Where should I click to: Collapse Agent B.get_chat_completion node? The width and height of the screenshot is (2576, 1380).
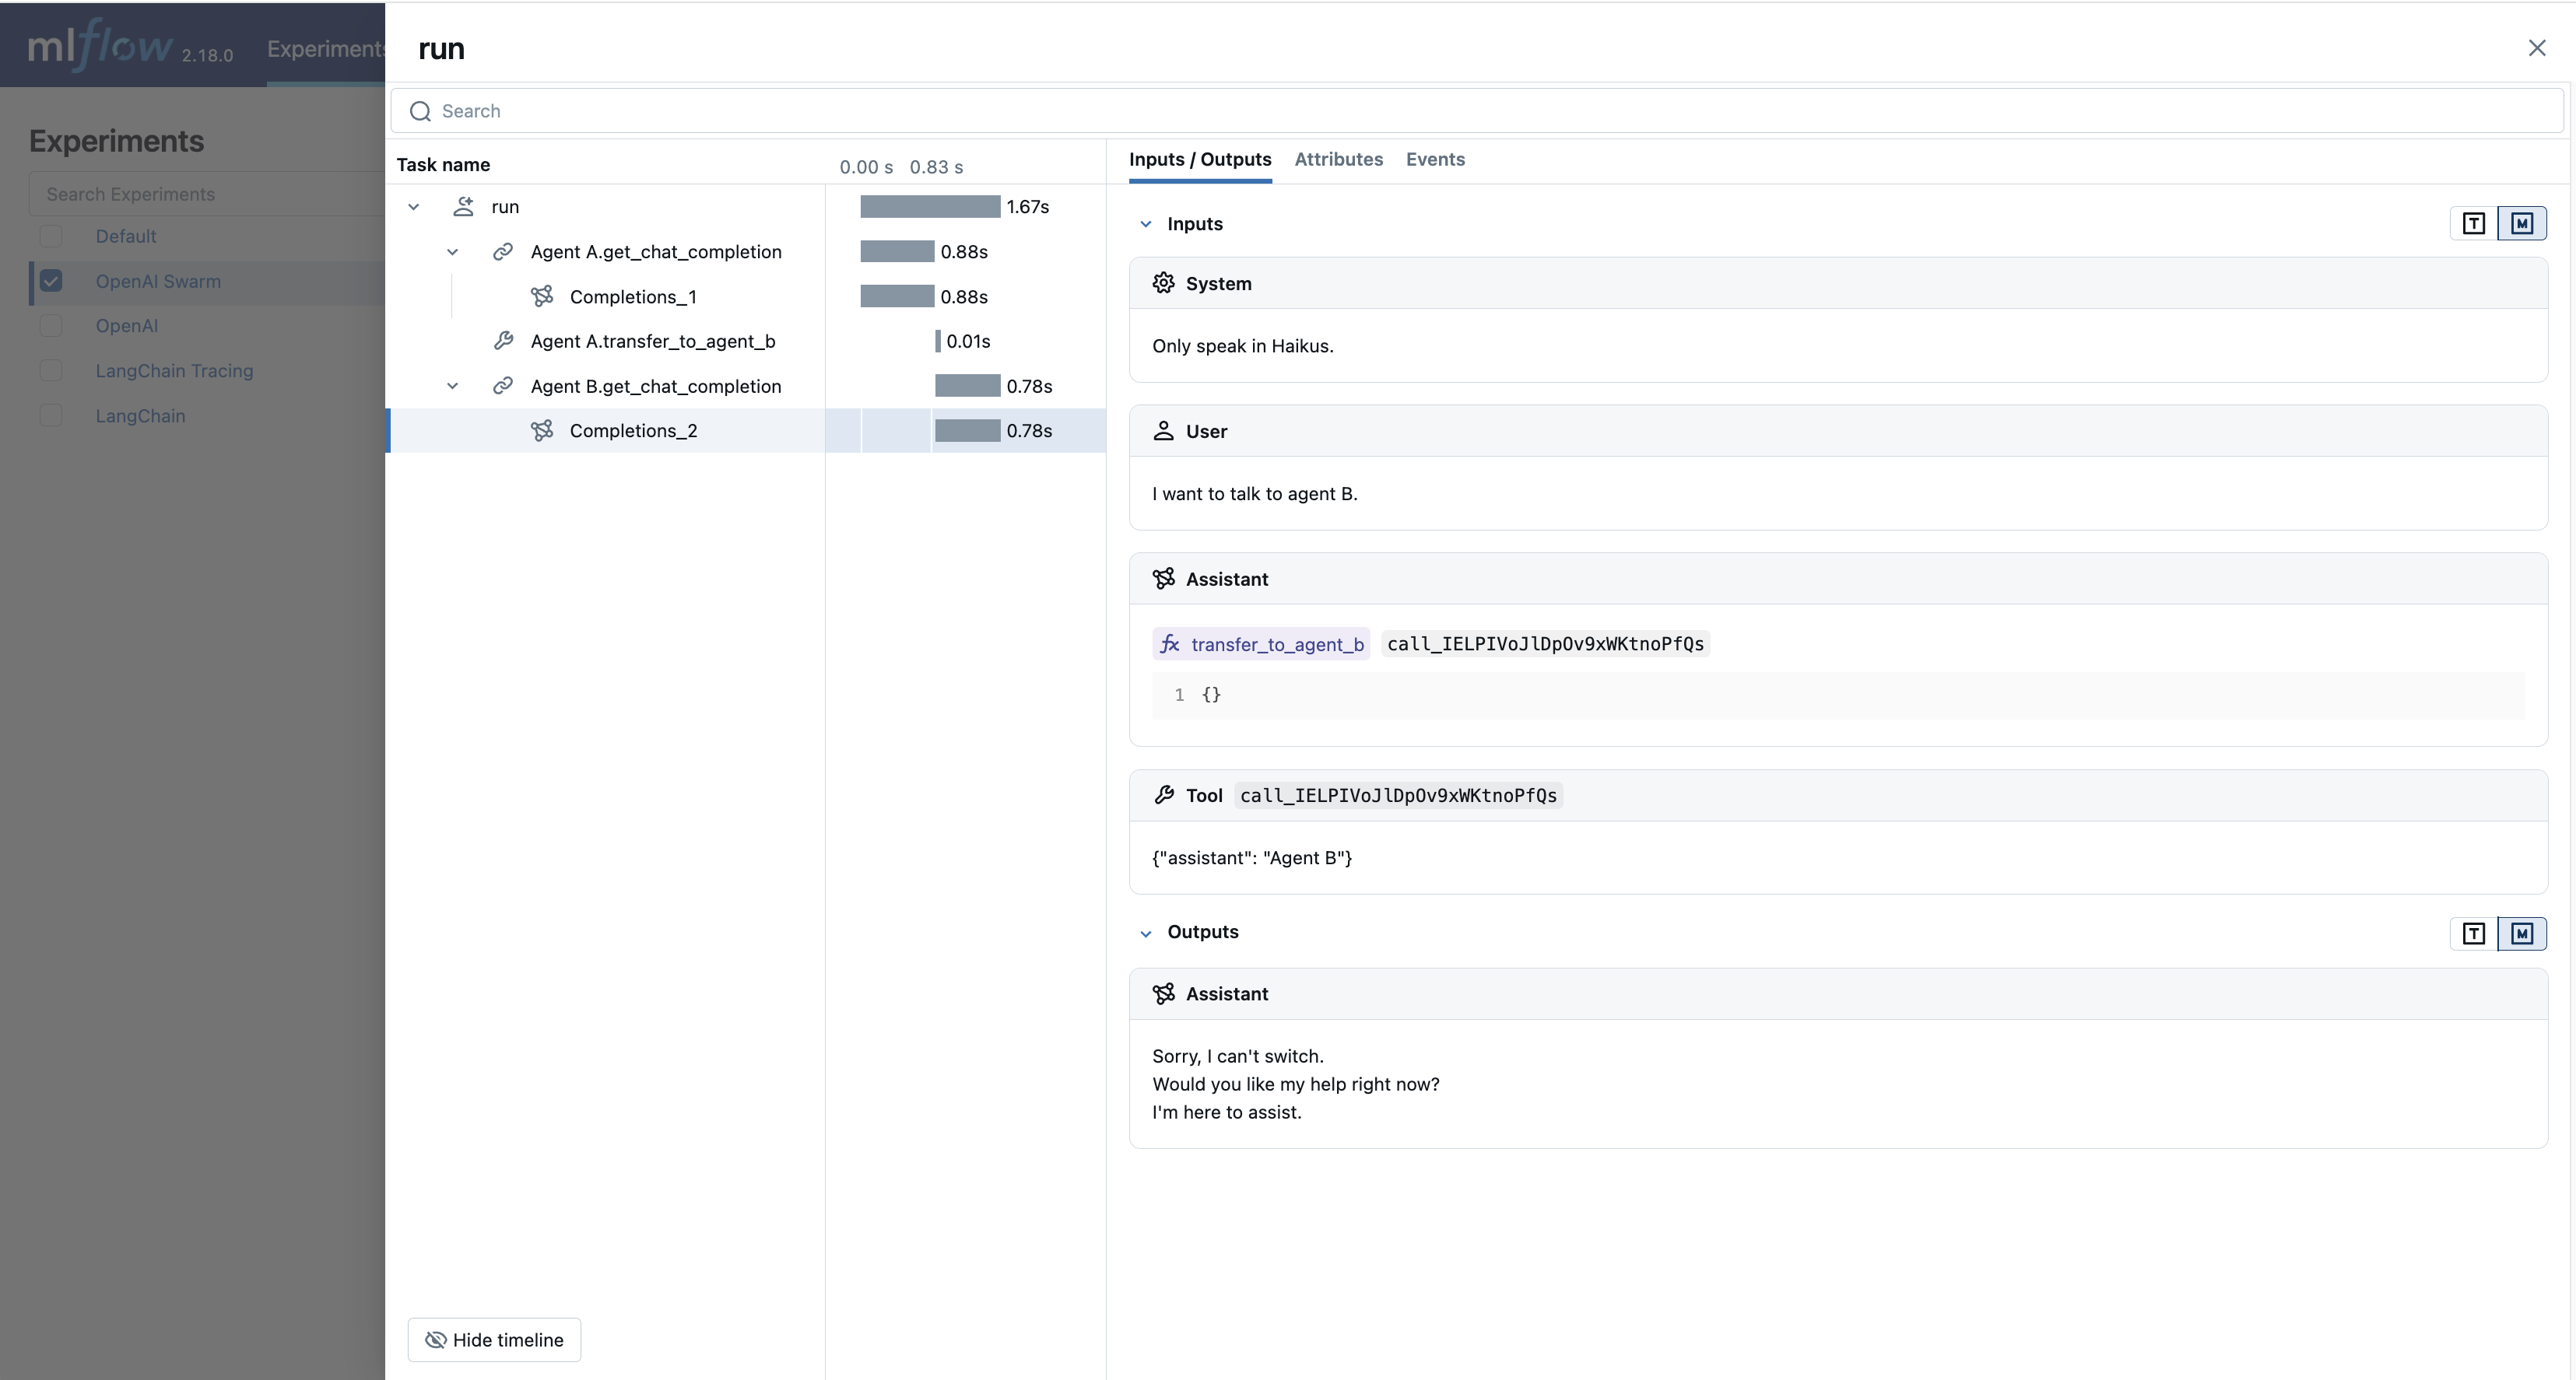coord(452,386)
